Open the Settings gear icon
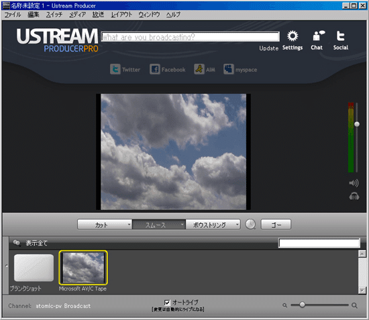 click(293, 36)
